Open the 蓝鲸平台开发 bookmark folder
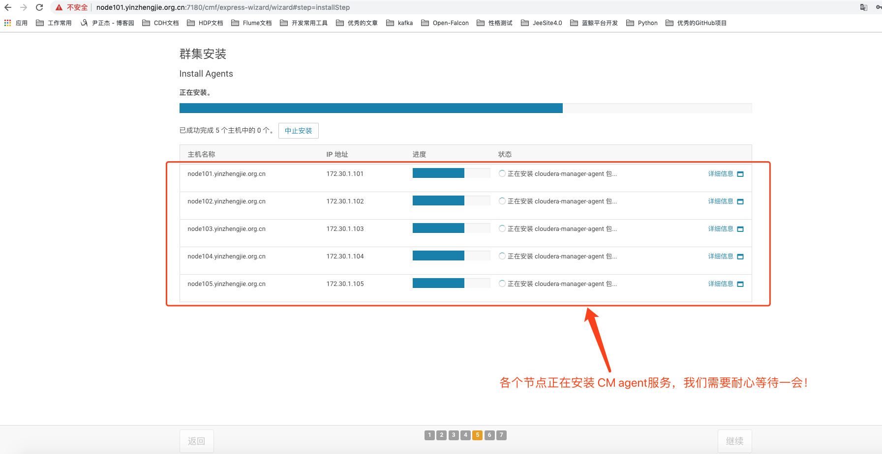 point(594,23)
